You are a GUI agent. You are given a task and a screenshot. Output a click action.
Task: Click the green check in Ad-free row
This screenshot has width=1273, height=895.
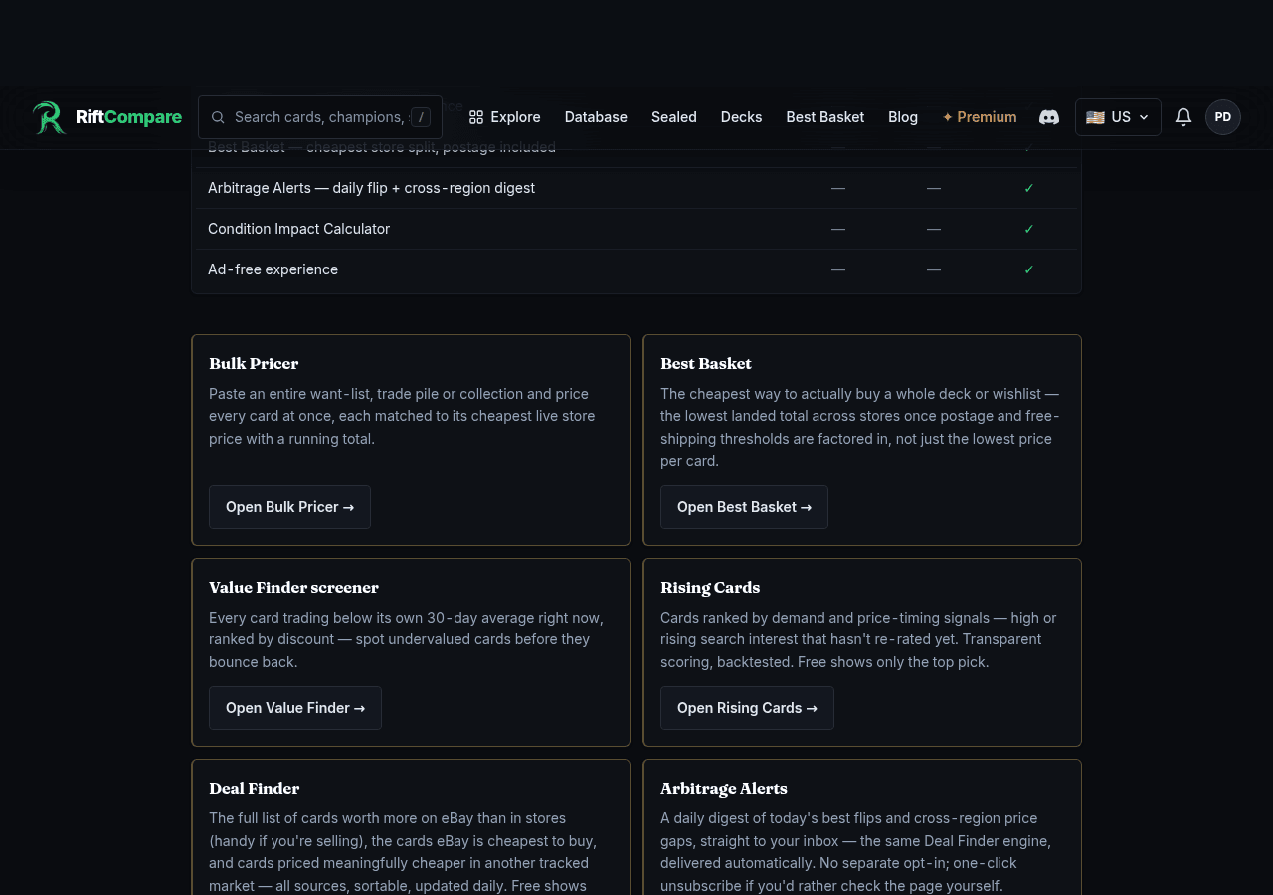(1029, 269)
